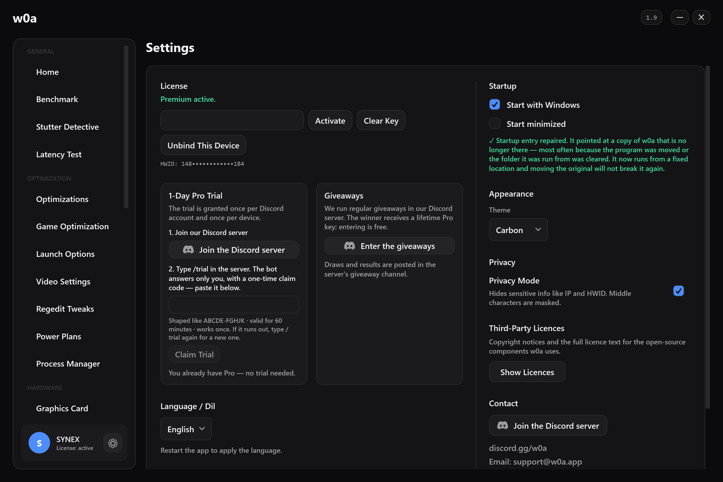This screenshot has width=723, height=482.
Task: Click Join the Discord server in trial card
Action: 234,250
